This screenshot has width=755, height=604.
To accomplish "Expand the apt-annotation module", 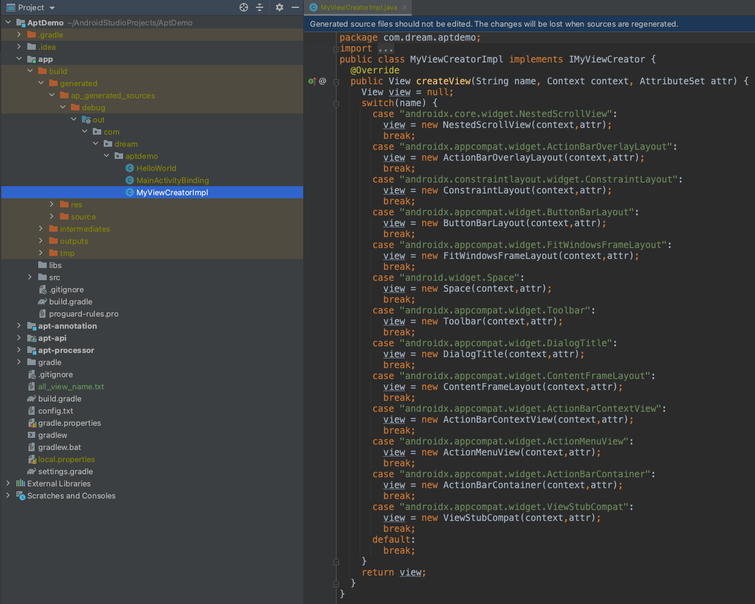I will (x=19, y=326).
